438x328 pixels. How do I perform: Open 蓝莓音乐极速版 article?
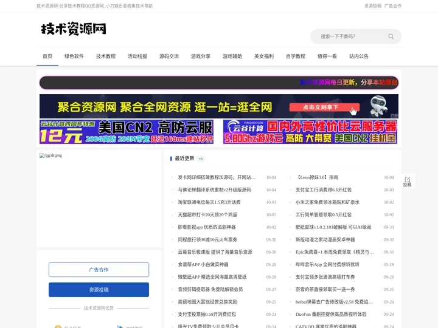(x=215, y=252)
